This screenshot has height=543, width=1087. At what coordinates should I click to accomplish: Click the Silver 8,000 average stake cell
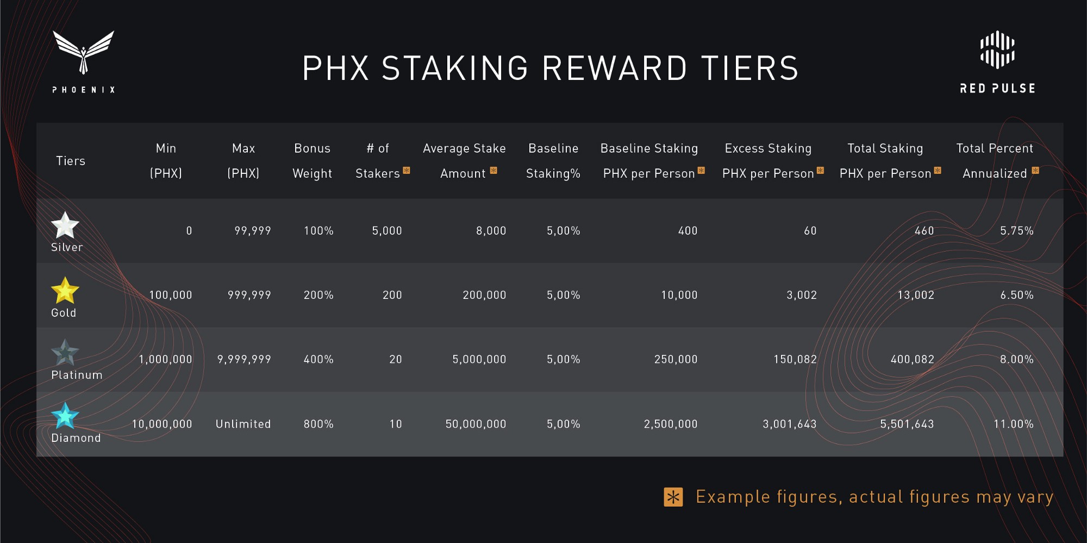click(491, 231)
